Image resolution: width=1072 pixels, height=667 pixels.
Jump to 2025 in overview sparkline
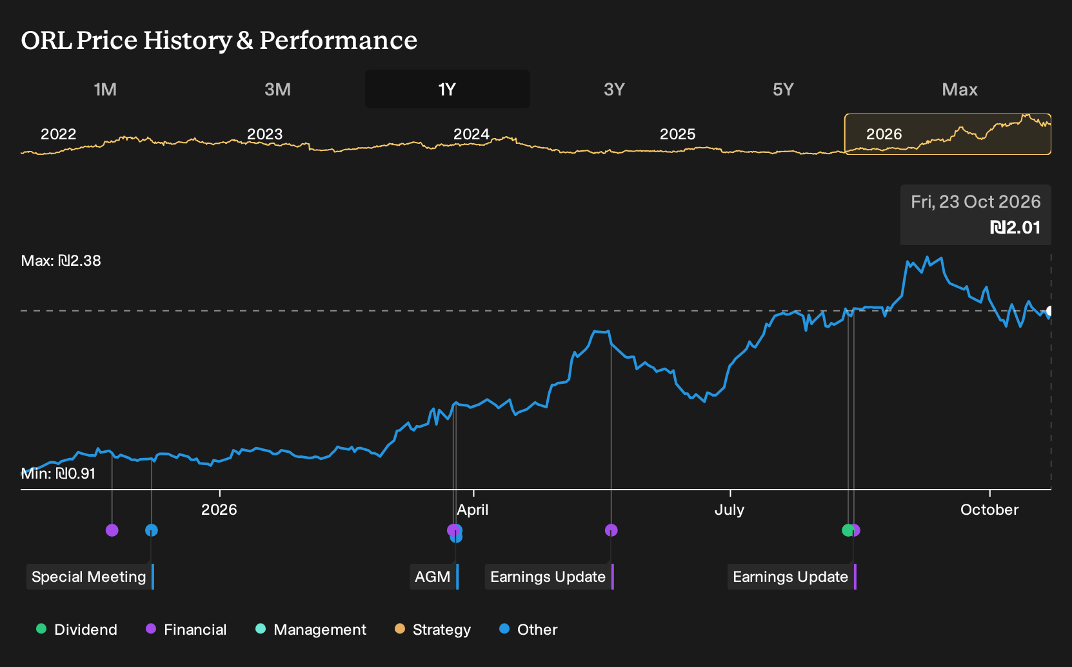tap(677, 134)
